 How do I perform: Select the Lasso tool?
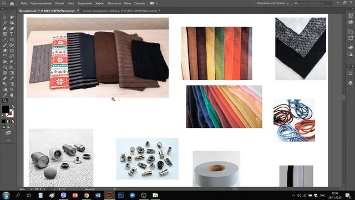tap(12, 23)
